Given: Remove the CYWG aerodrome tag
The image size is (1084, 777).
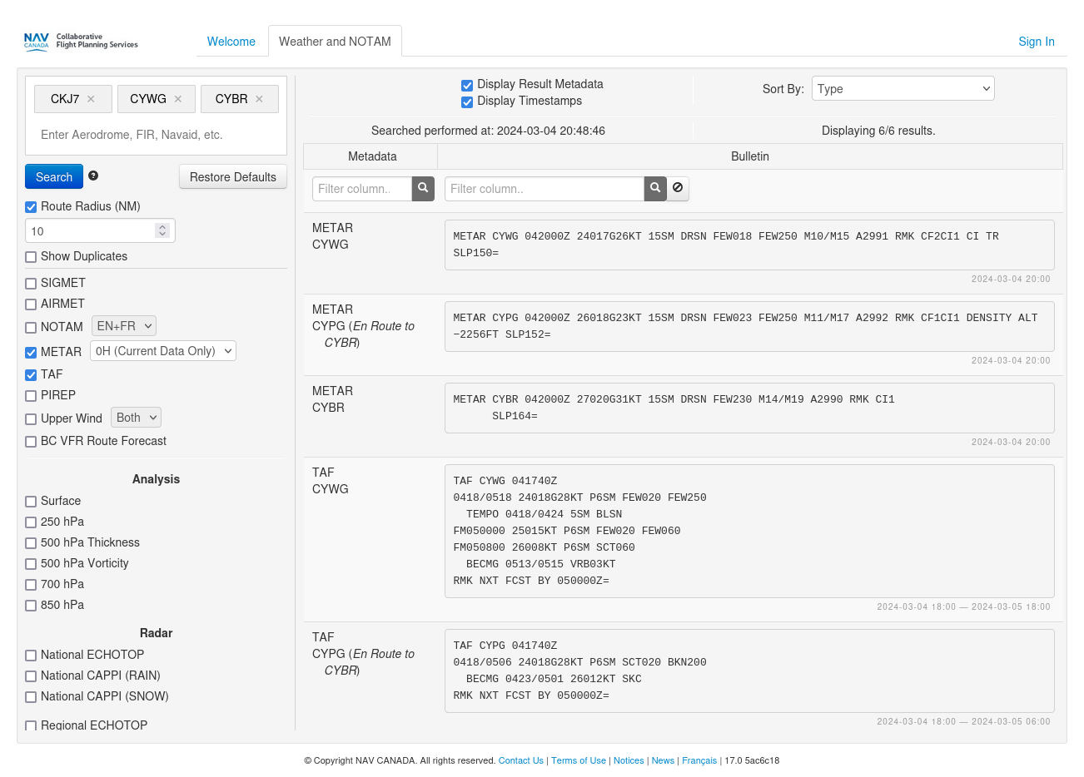Looking at the screenshot, I should coord(178,99).
